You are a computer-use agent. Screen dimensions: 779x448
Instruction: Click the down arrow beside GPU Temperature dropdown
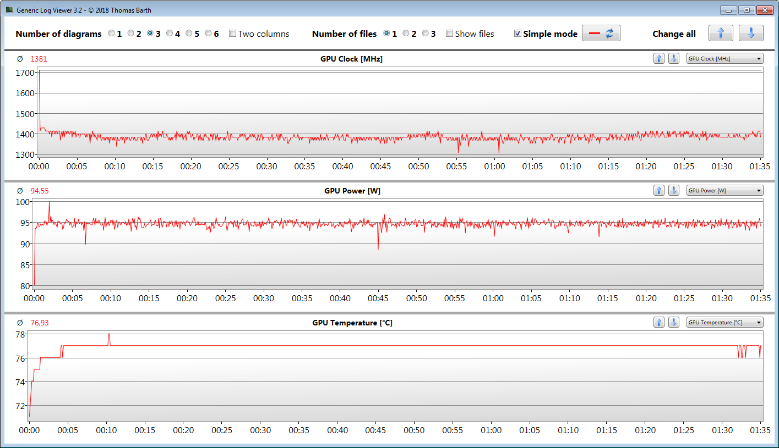[x=673, y=323]
